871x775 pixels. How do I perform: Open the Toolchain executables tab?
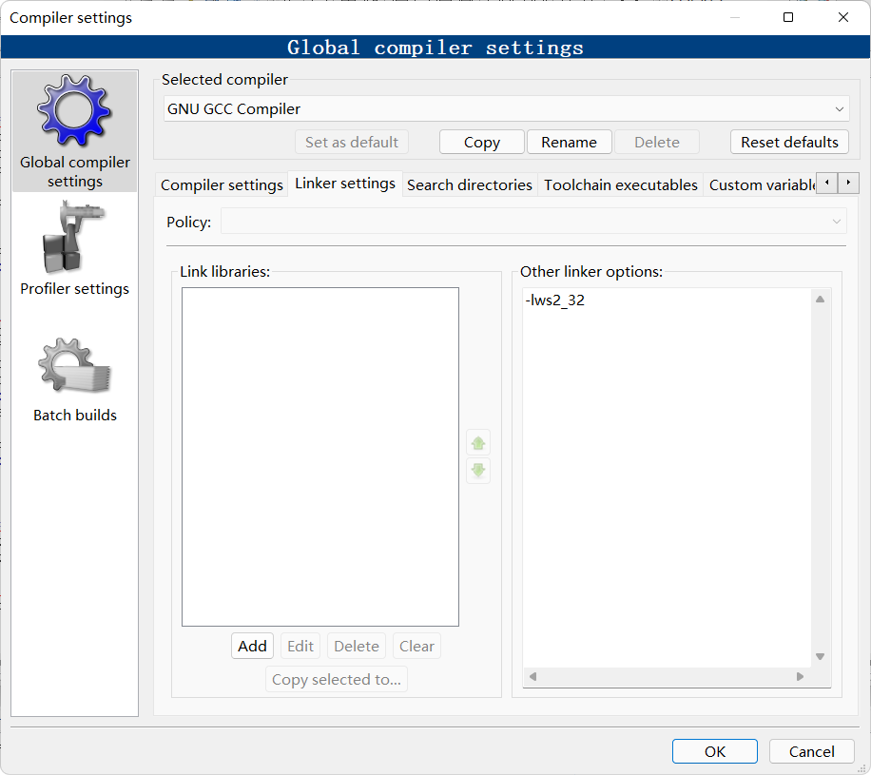pos(620,184)
